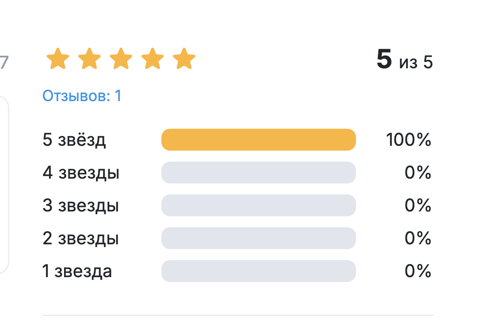
Task: Click the filled 5 звёзд rating bar
Action: [x=259, y=140]
